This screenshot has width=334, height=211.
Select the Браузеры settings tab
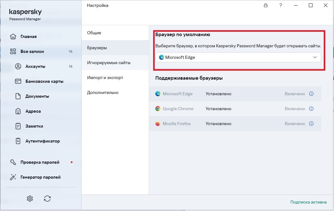pos(115,48)
